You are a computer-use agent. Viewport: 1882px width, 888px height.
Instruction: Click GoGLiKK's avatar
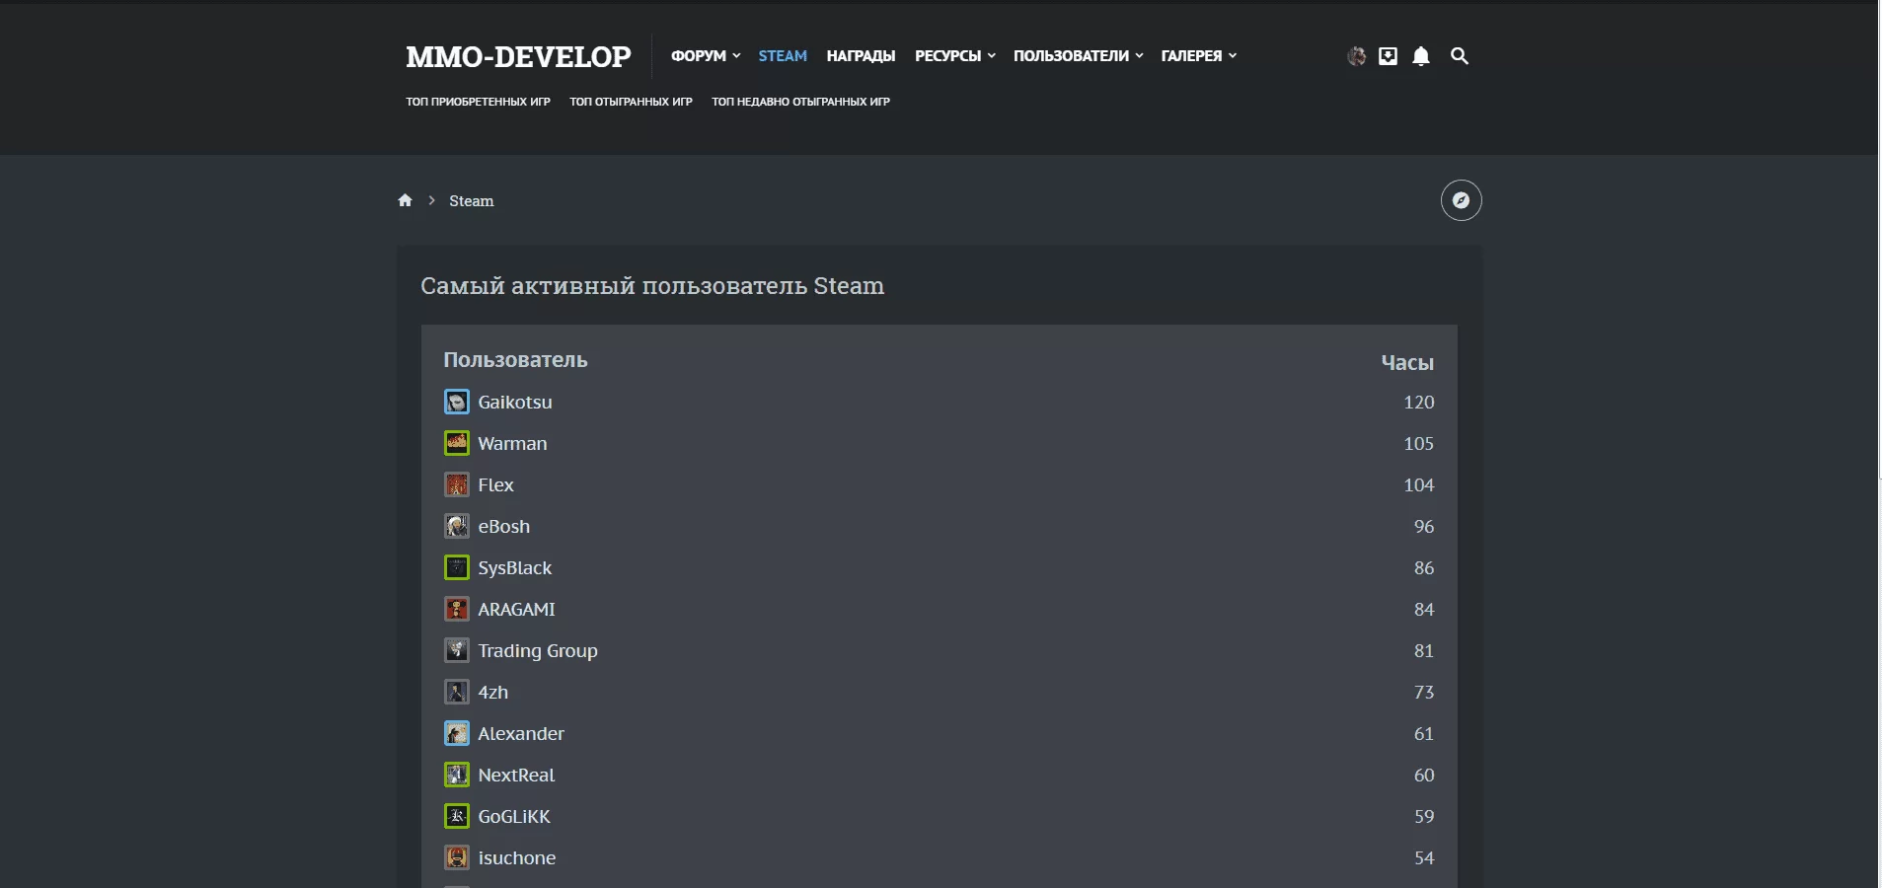457,816
